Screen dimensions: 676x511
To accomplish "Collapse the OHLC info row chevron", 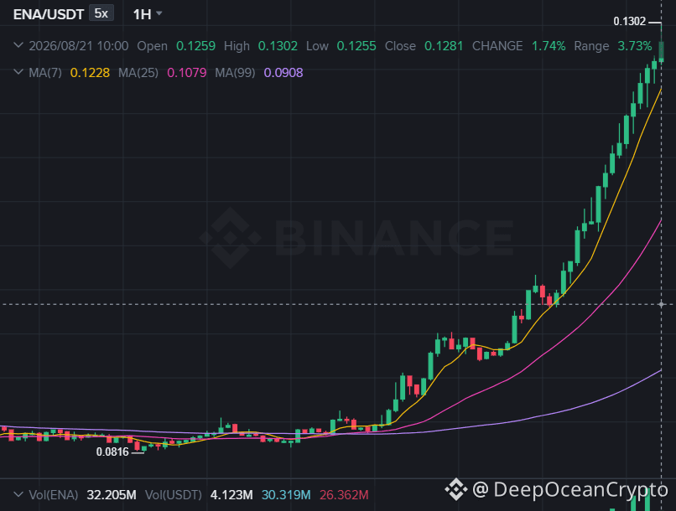I will [x=18, y=45].
